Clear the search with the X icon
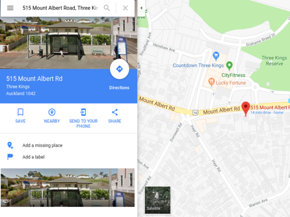The height and width of the screenshot is (217, 290). pos(125,8)
